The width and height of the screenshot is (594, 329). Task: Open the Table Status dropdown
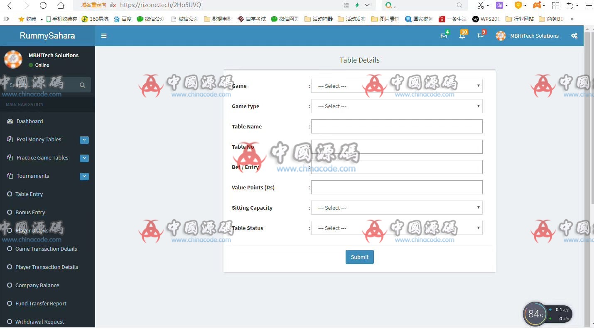(397, 228)
